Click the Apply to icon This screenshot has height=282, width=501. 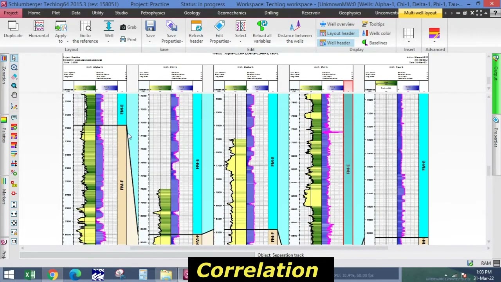point(61,26)
